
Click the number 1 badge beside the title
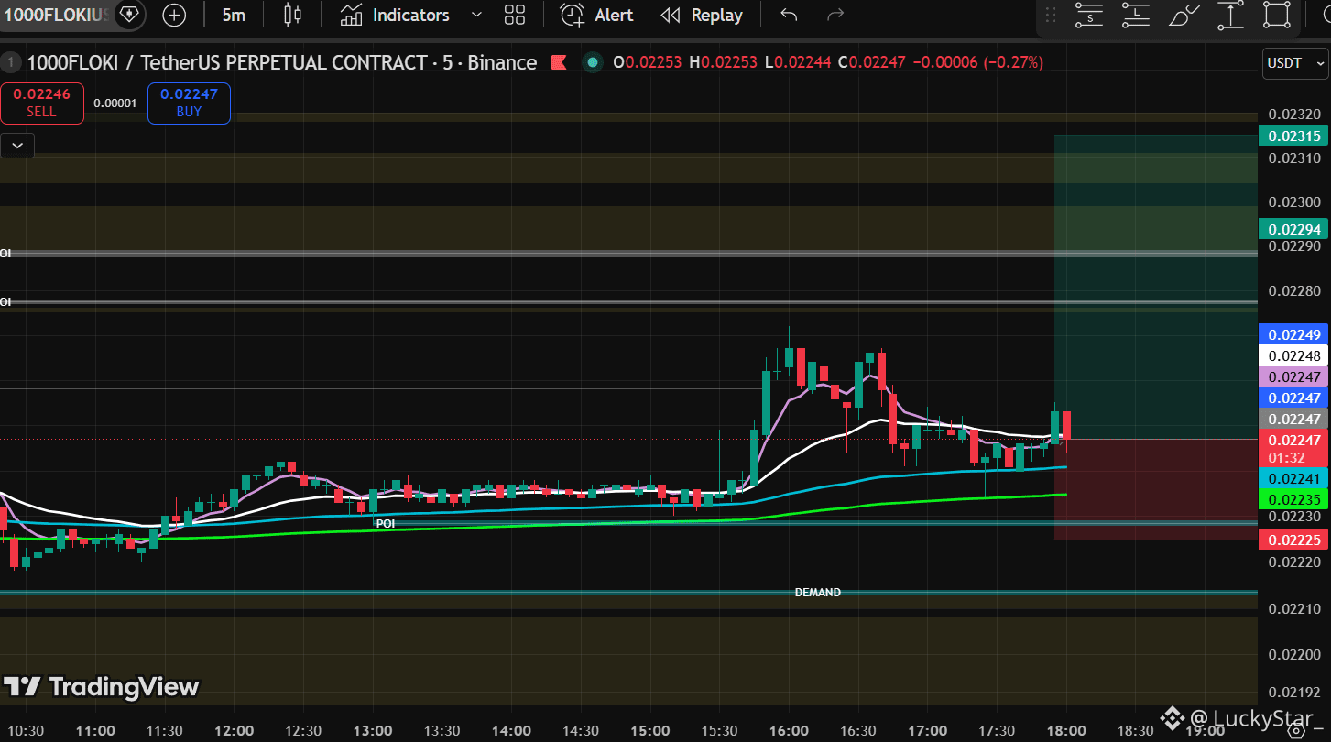tap(11, 62)
